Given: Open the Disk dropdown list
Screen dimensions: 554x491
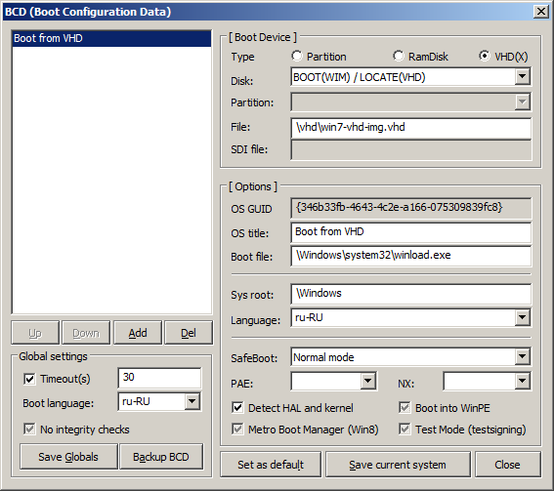Looking at the screenshot, I should pyautogui.click(x=522, y=76).
